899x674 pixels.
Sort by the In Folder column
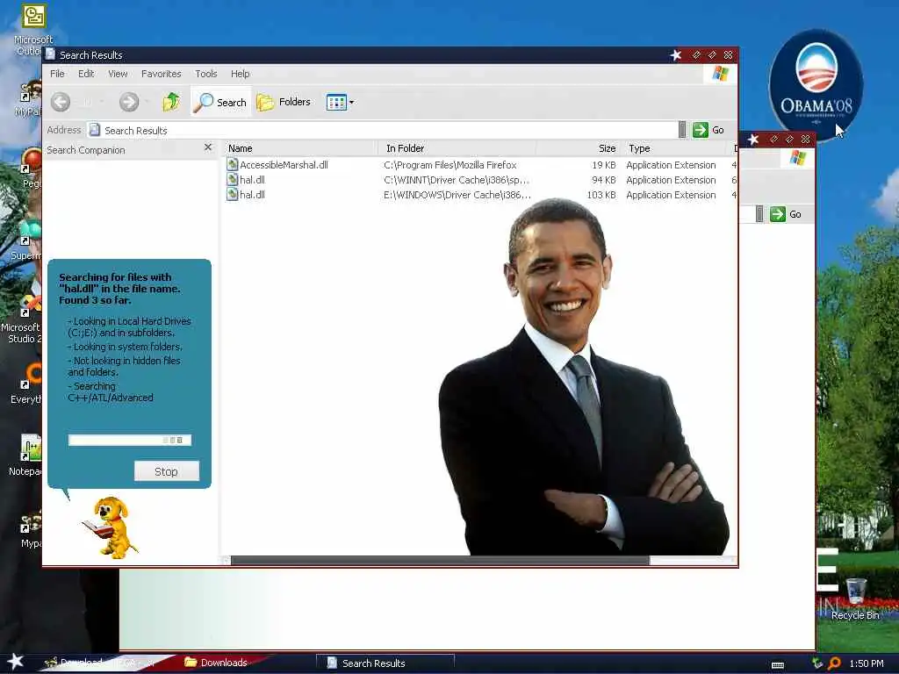(457, 148)
